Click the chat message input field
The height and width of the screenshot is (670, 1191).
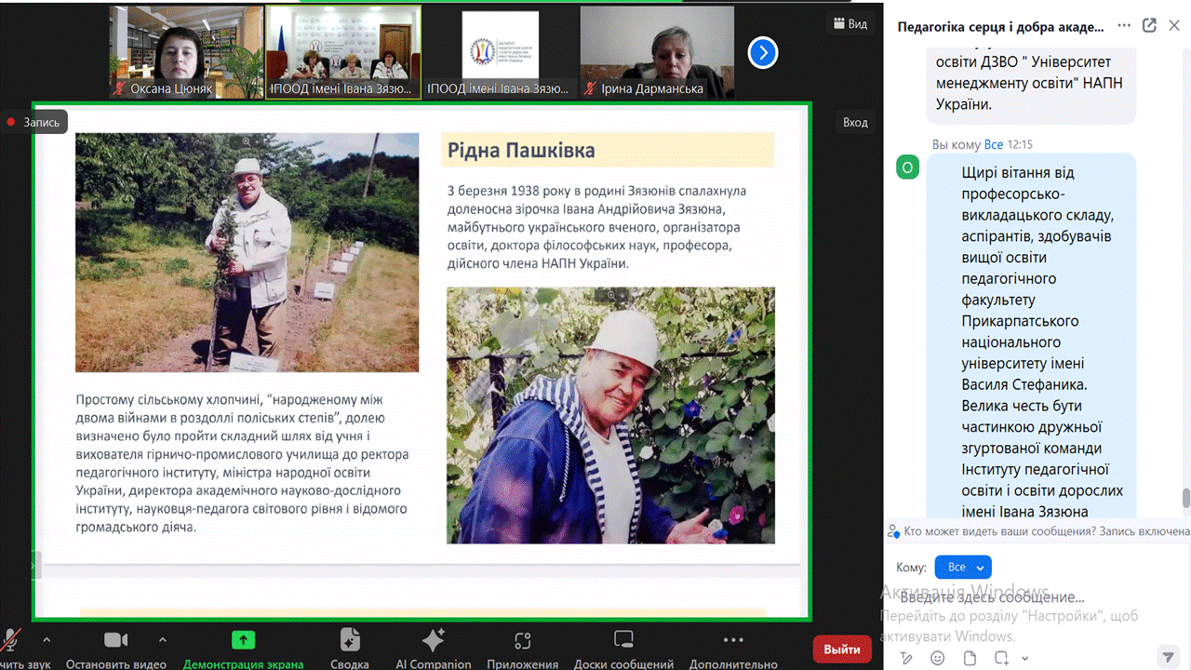coord(1024,597)
